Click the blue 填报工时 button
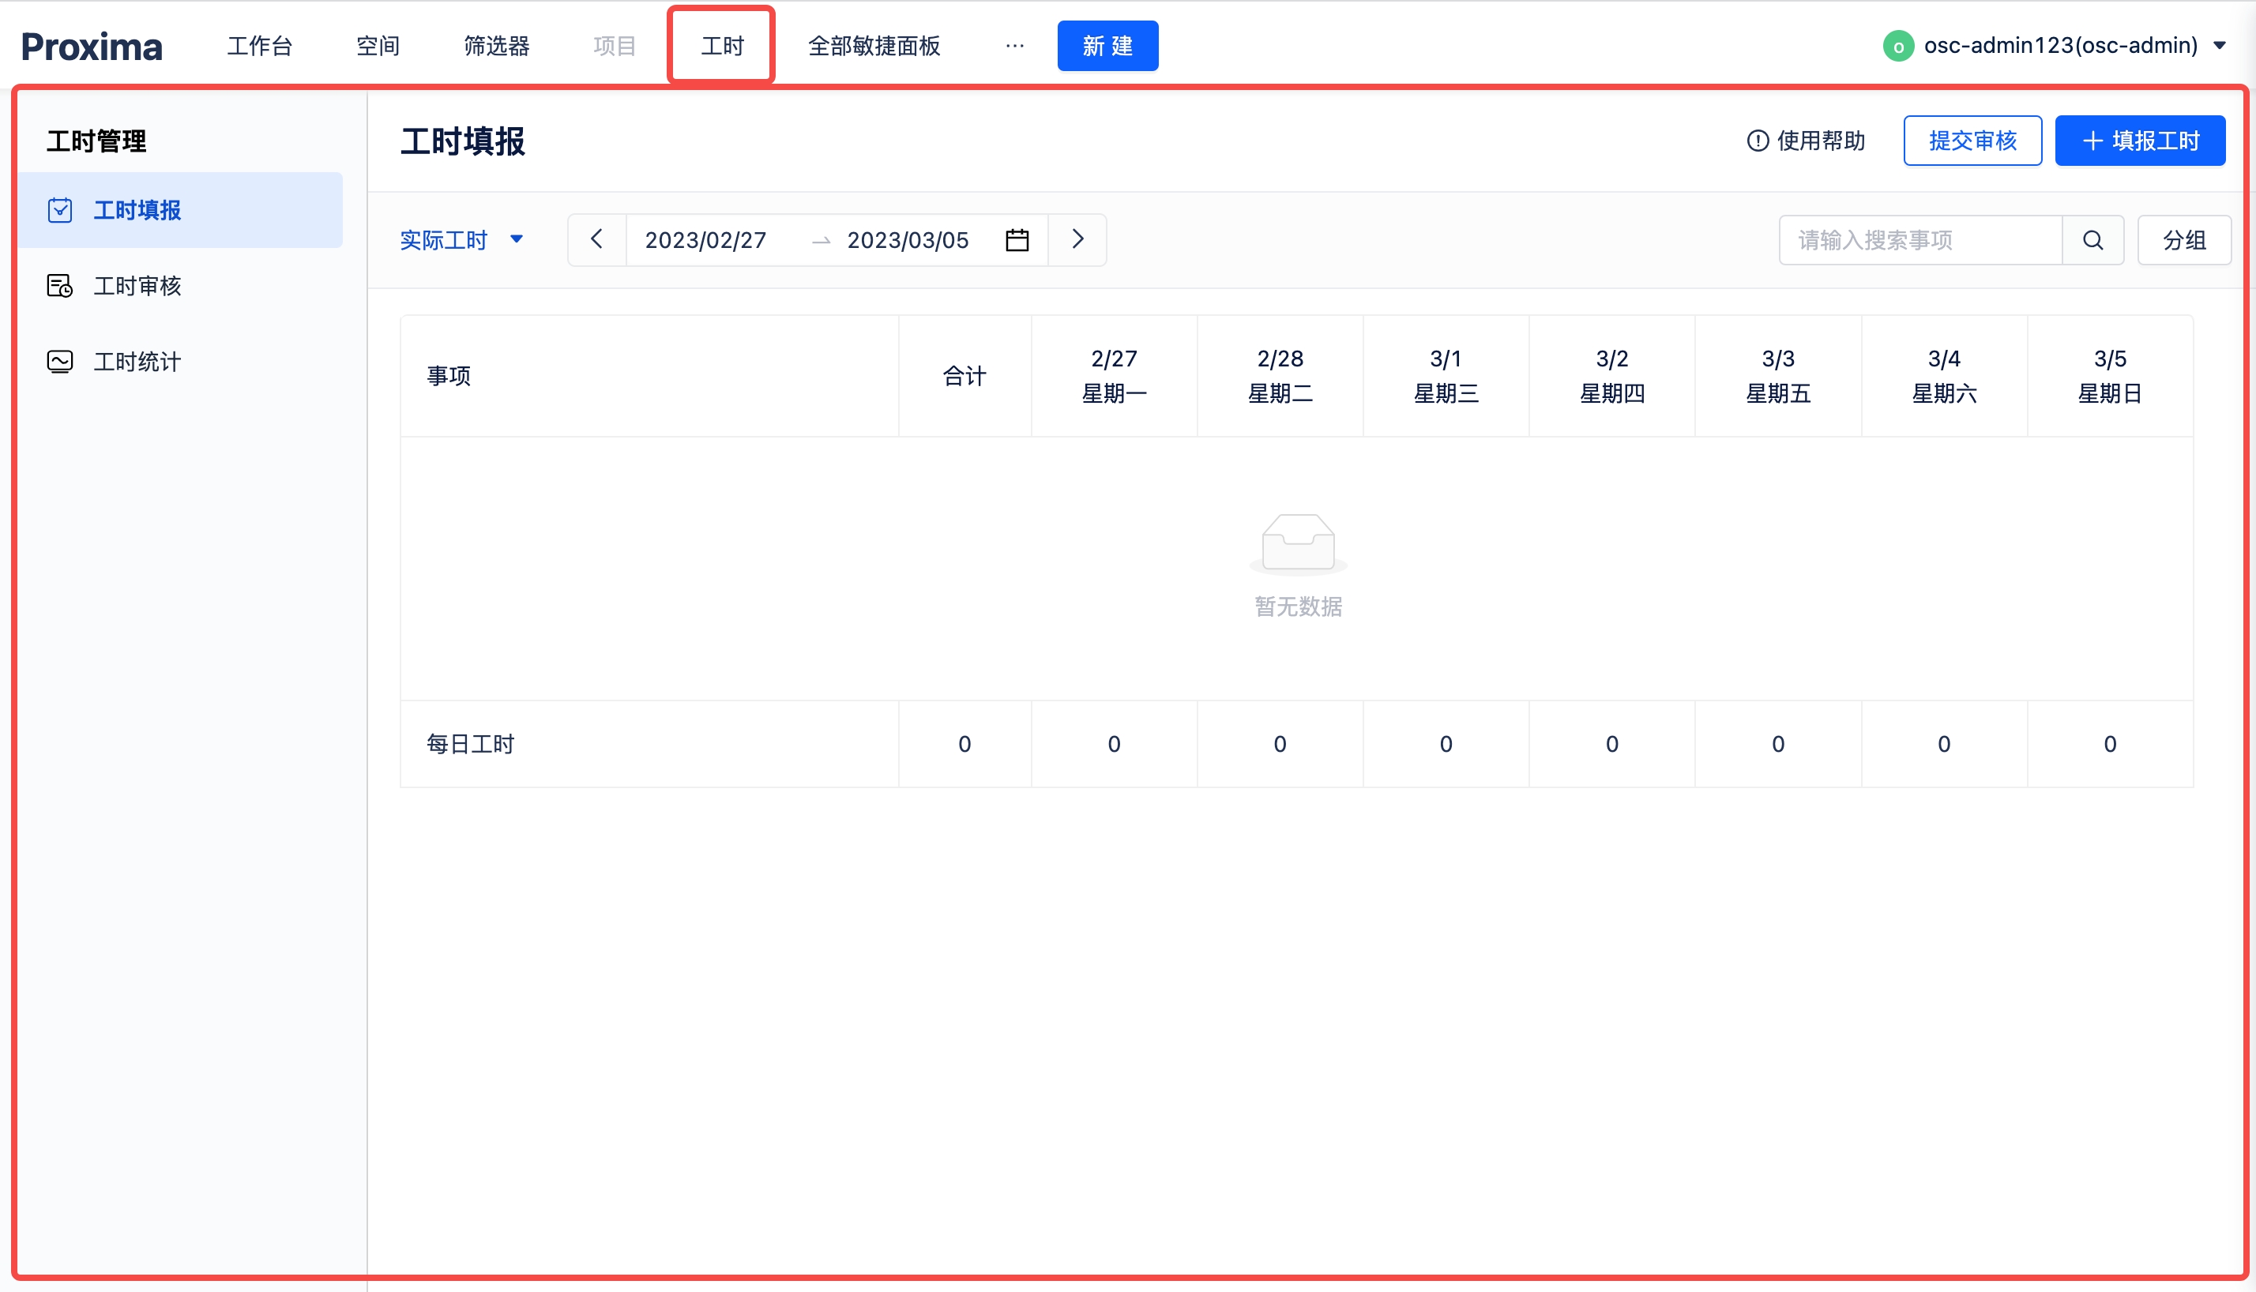2256x1292 pixels. pos(2141,141)
